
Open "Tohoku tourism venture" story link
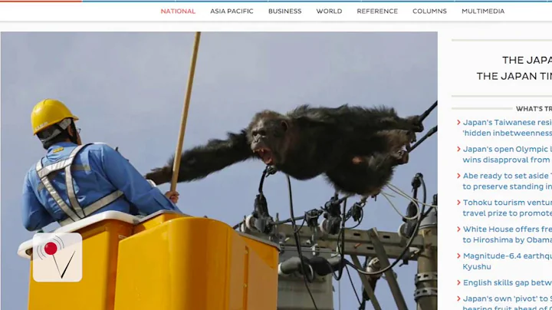[508, 208]
